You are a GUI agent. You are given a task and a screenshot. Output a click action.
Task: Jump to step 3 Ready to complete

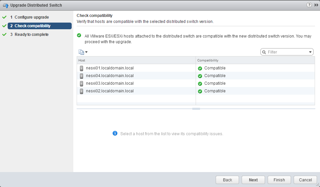pyautogui.click(x=31, y=35)
